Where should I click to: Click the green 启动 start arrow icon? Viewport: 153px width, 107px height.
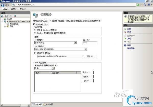125,39
